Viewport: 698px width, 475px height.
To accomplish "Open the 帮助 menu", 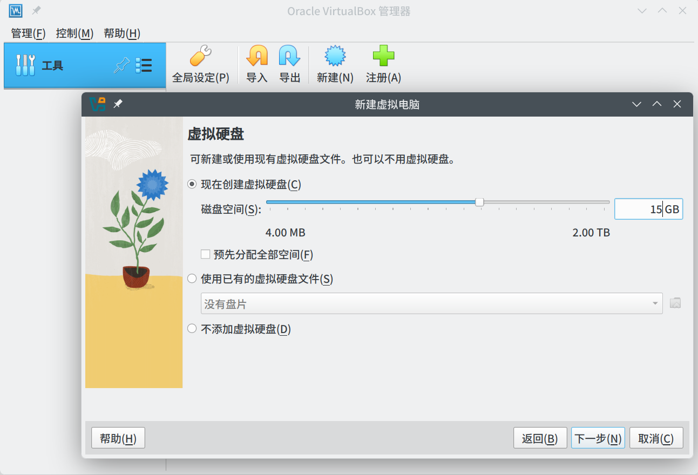I will [122, 33].
